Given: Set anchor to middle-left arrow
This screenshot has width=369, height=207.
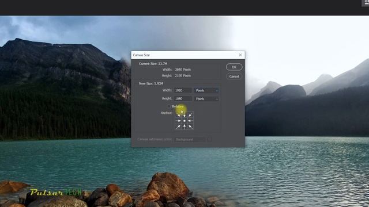Looking at the screenshot, I should coord(178,121).
